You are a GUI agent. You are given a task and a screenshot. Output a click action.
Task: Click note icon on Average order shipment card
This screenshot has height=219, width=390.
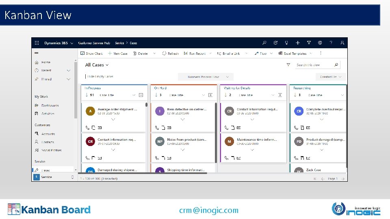click(x=93, y=128)
